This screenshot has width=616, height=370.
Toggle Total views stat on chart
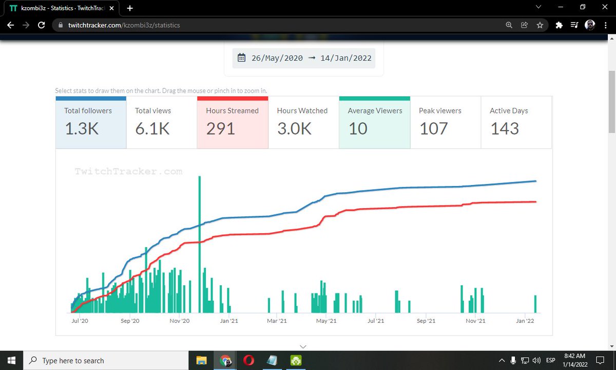coord(162,122)
